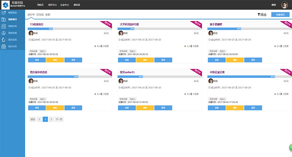Click yellow 删除 button on 望京sohoT1 card

click(x=145, y=108)
